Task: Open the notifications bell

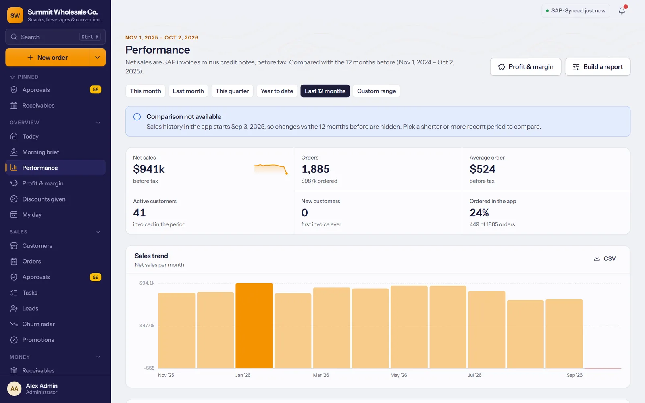Action: [622, 11]
